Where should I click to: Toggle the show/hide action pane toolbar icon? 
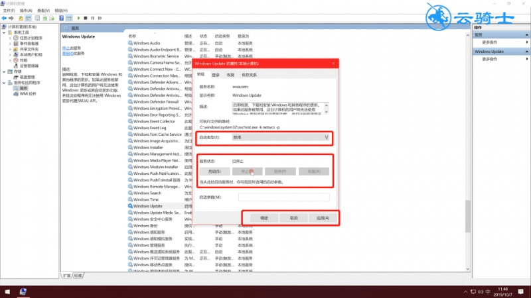pyautogui.click(x=69, y=19)
